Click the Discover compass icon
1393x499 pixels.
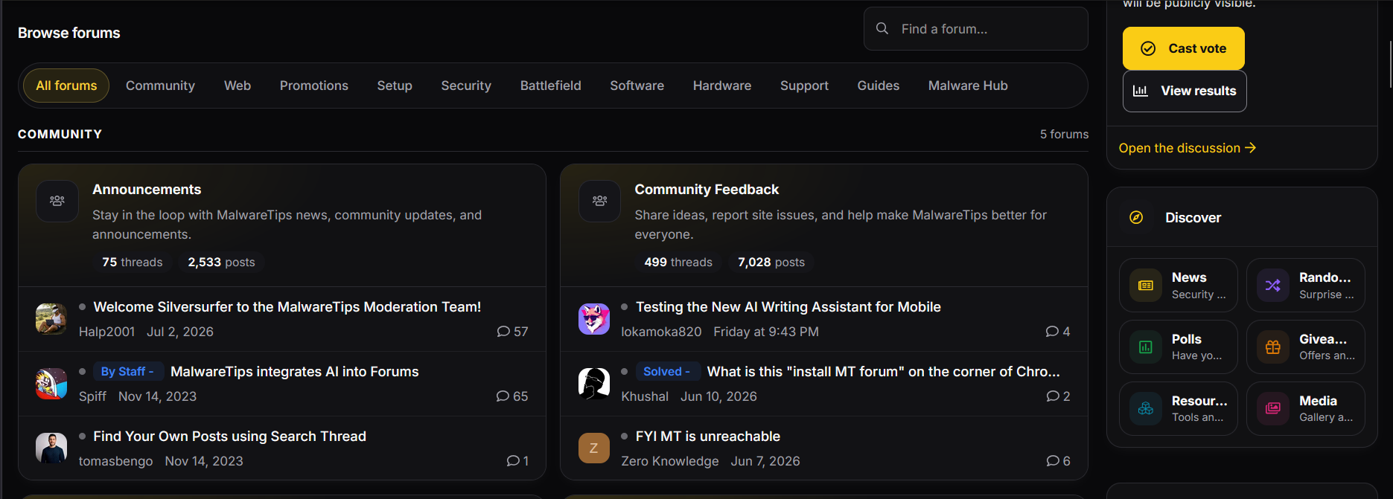click(x=1136, y=217)
